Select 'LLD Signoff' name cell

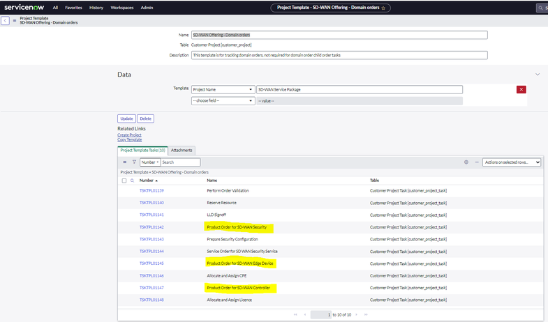216,215
